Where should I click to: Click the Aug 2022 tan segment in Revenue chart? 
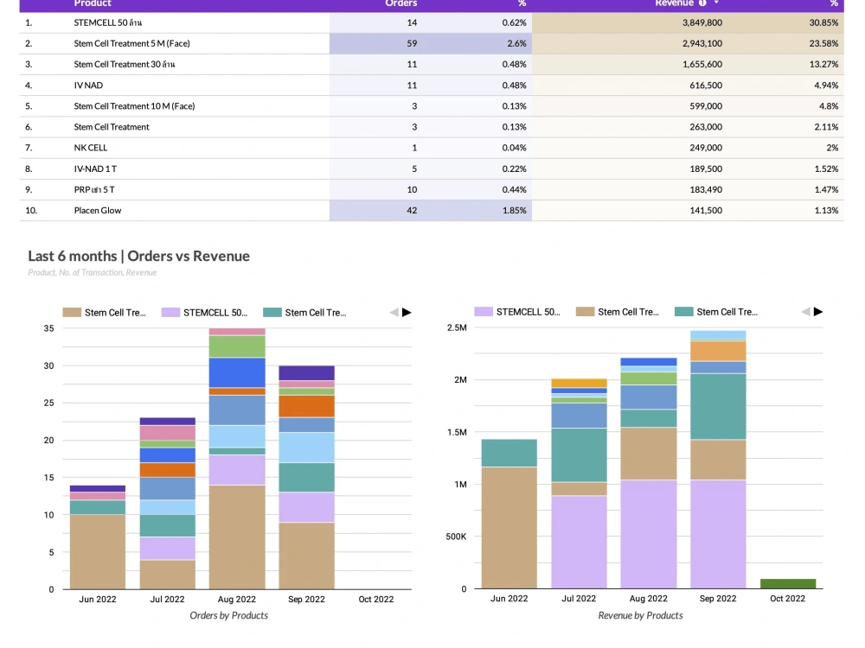pos(649,454)
